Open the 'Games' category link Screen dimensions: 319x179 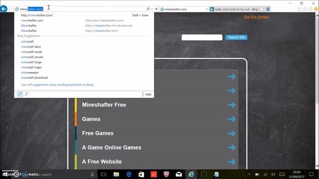click(91, 119)
